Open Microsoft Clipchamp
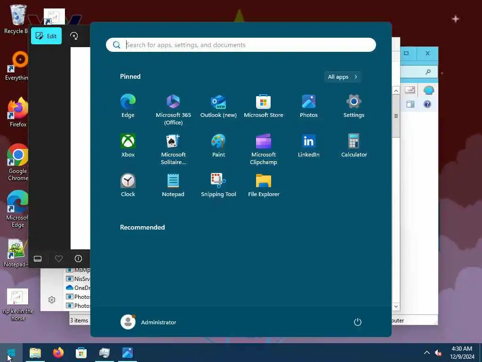482x362 pixels. coord(264,149)
